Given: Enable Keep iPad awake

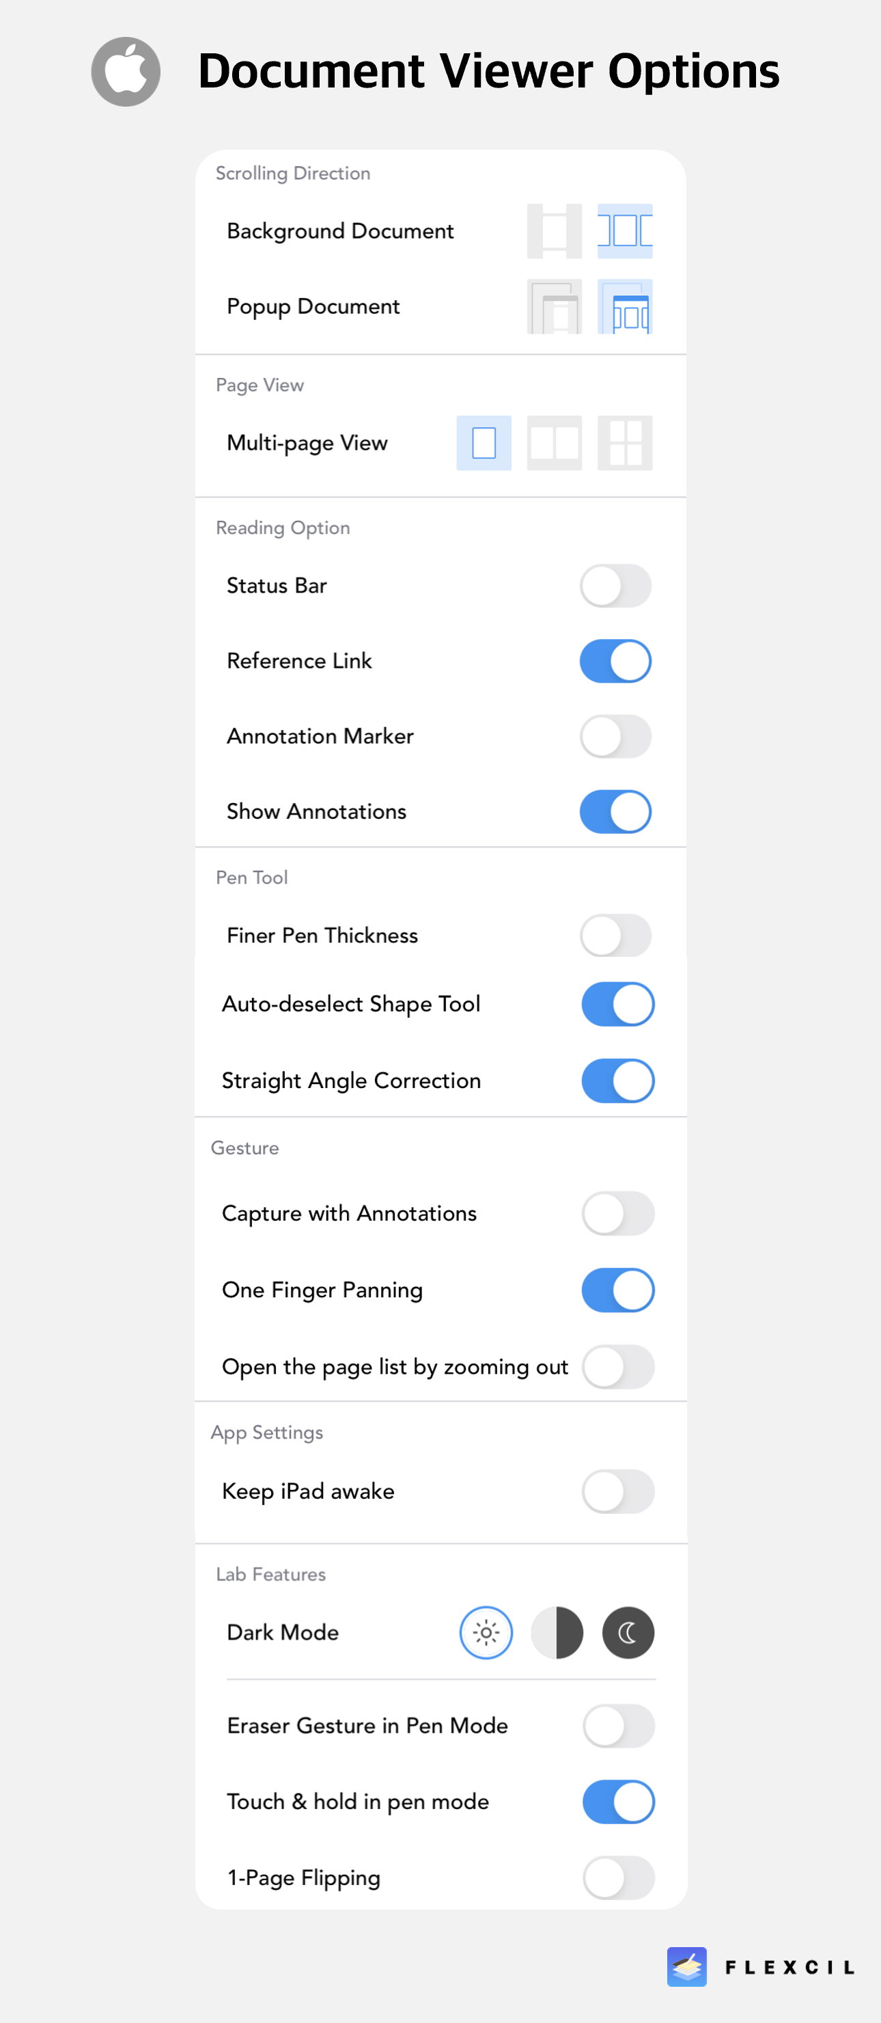Looking at the screenshot, I should coord(618,1491).
